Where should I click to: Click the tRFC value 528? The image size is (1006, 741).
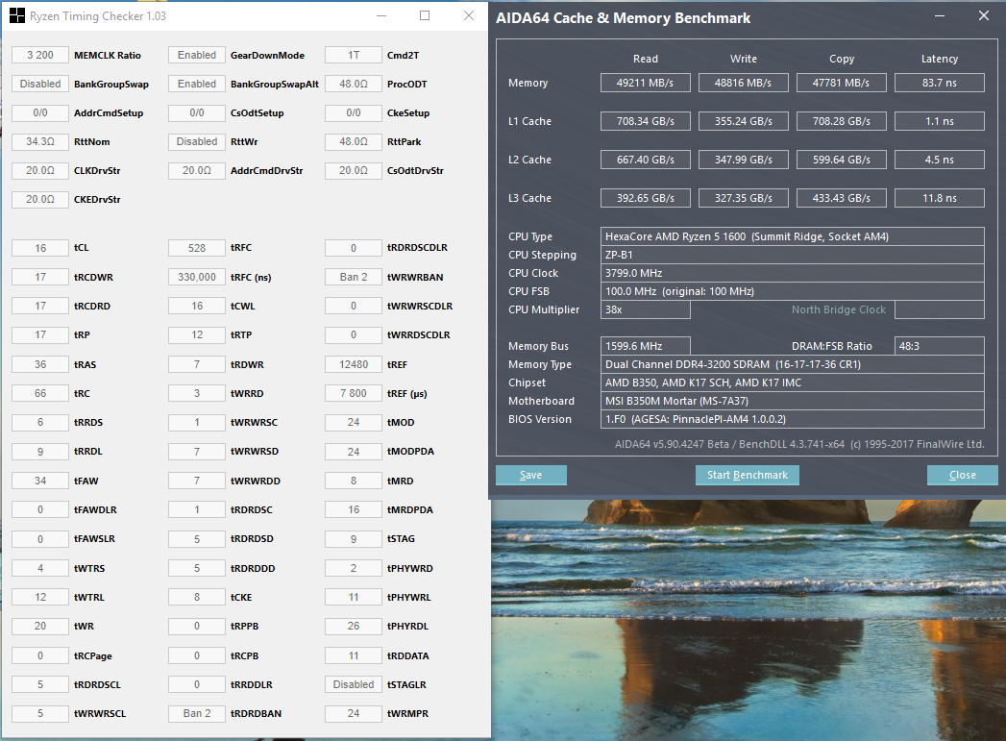click(197, 248)
